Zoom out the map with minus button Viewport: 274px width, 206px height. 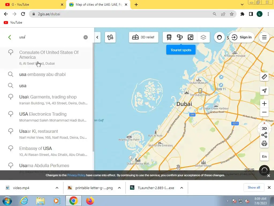(264, 112)
